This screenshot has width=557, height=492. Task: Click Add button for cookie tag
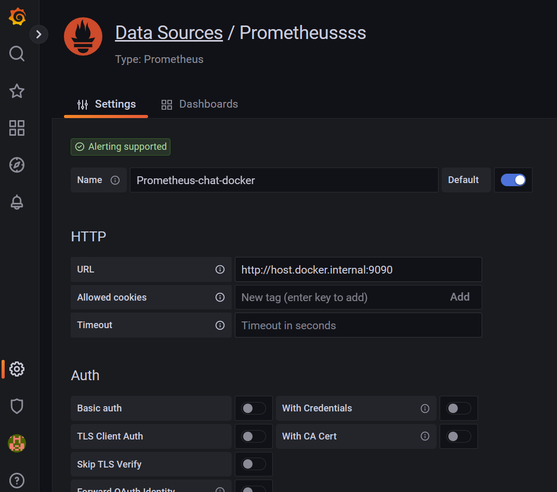tap(460, 297)
